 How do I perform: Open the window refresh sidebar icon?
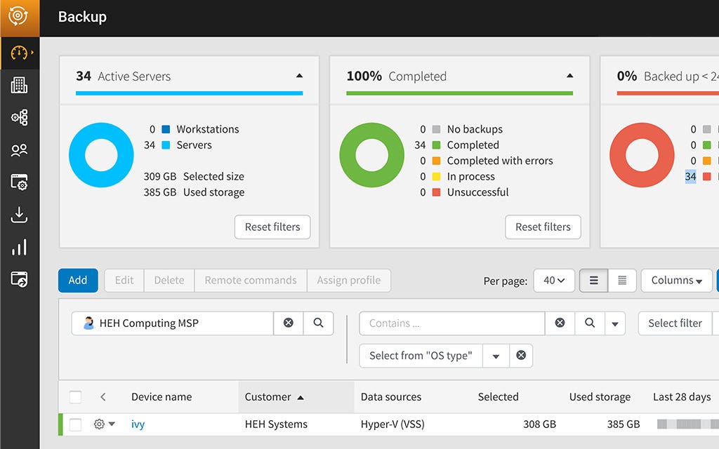19,279
